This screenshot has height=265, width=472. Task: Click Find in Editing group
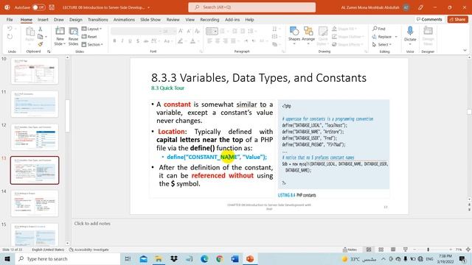pyautogui.click(x=379, y=29)
